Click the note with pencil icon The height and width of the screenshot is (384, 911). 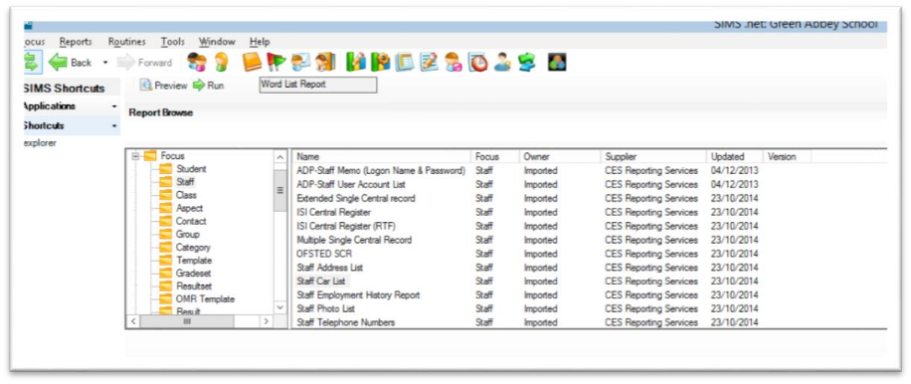tap(429, 62)
